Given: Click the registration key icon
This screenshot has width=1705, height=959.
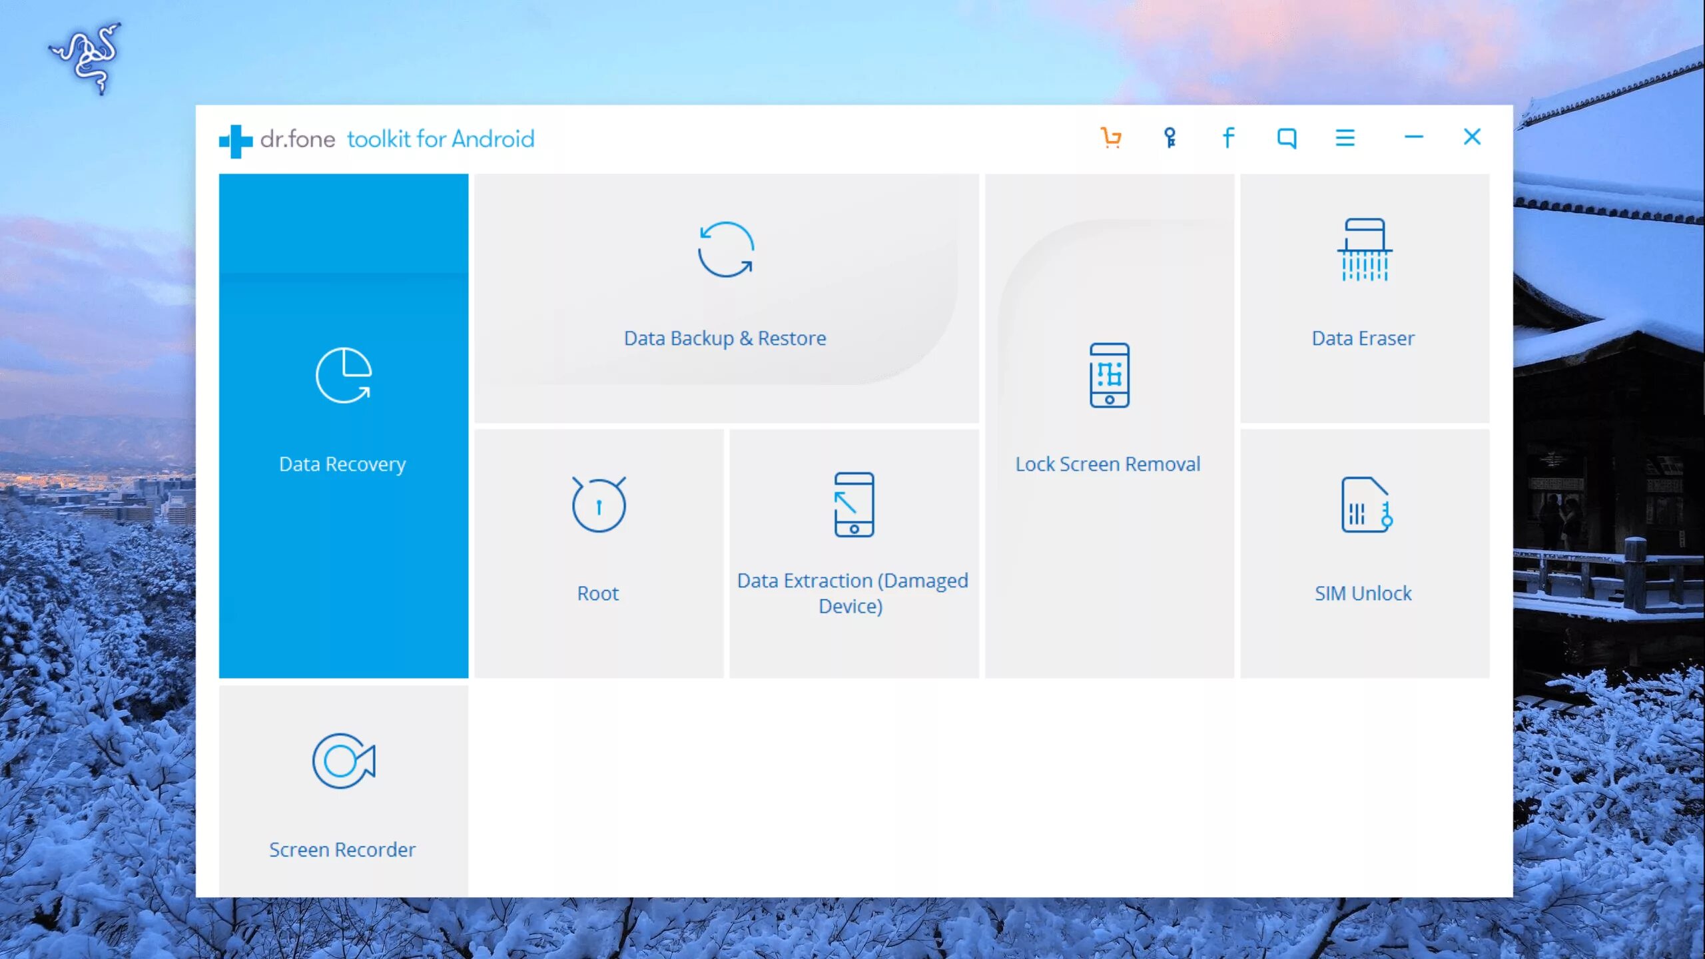Looking at the screenshot, I should (1170, 138).
